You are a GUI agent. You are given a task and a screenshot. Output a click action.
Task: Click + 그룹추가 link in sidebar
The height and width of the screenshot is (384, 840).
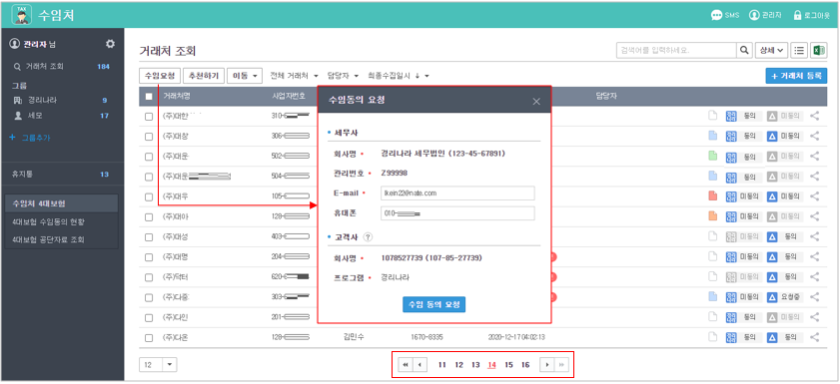click(31, 138)
